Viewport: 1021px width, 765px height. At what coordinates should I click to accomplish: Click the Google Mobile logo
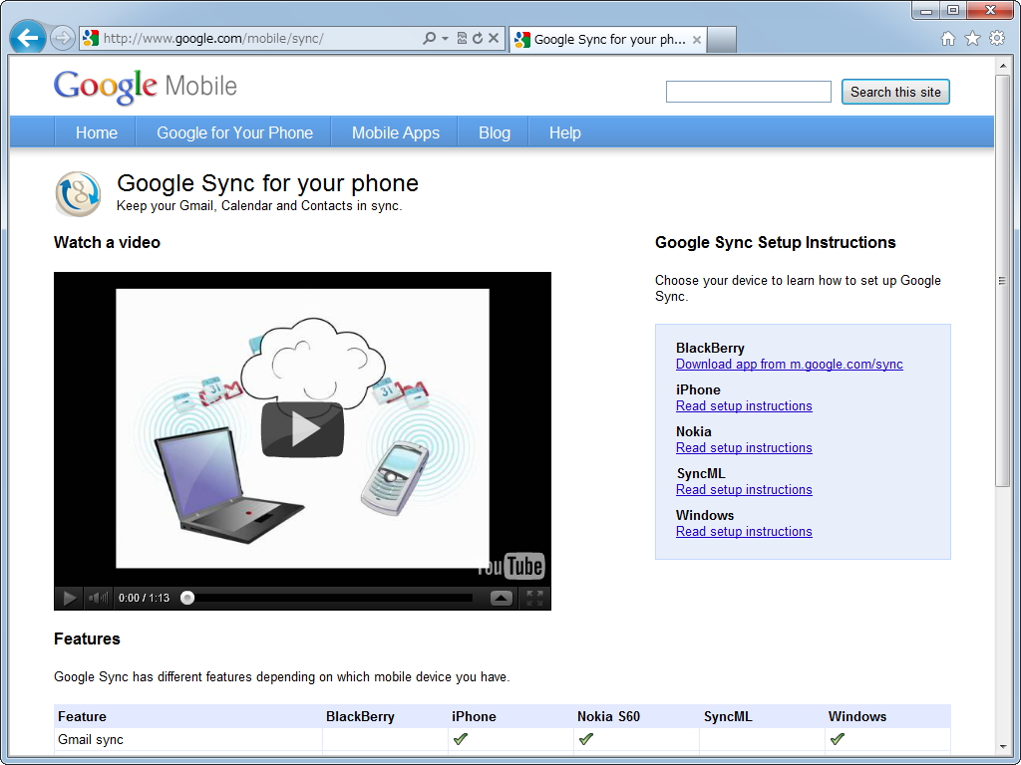tap(144, 87)
